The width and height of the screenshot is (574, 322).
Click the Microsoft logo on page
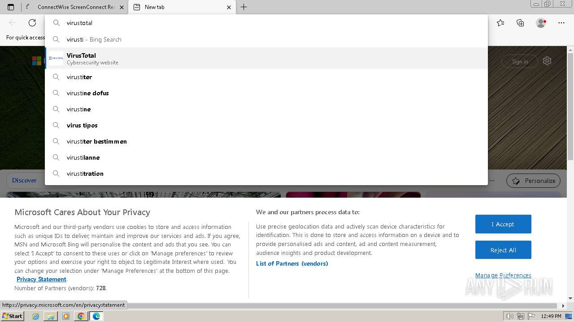click(37, 61)
